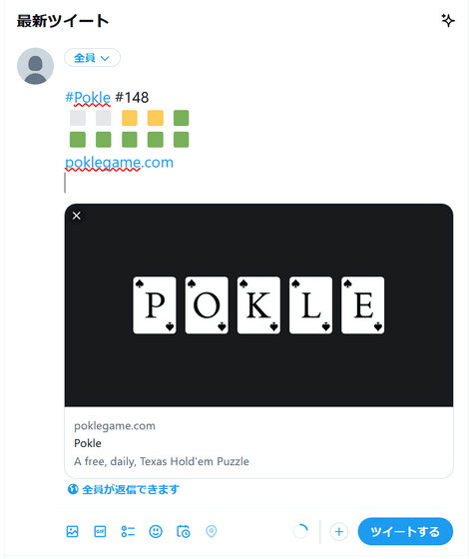Click the #Pokle hashtag in the tweet text
Screen dimensions: 469x559
[88, 98]
